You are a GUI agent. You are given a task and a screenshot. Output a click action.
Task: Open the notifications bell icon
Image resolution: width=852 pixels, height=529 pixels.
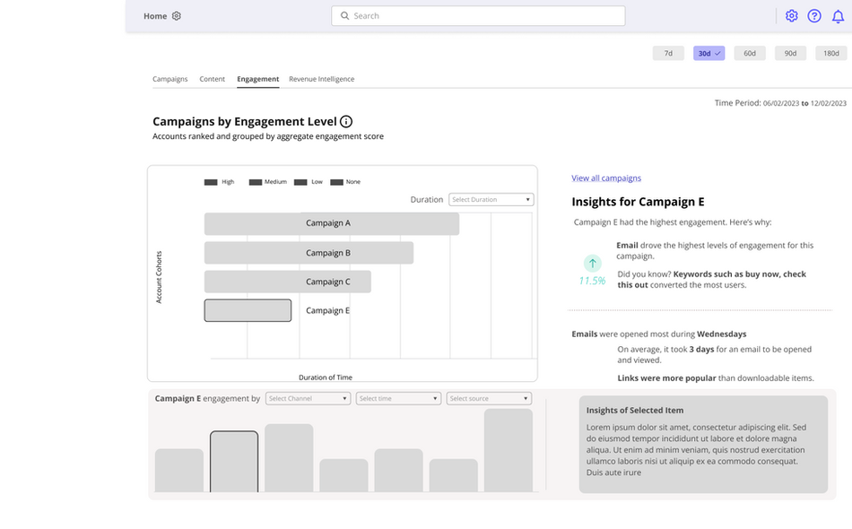coord(838,16)
